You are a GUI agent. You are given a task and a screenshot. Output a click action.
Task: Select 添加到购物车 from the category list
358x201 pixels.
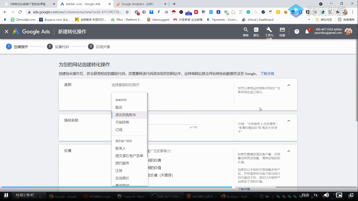[126, 115]
